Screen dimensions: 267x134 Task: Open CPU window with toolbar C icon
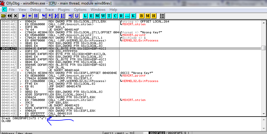click(x=115, y=16)
